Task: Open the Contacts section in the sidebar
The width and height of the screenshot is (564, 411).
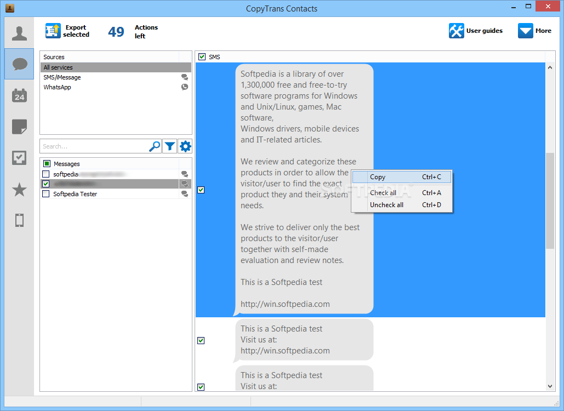Action: point(19,33)
